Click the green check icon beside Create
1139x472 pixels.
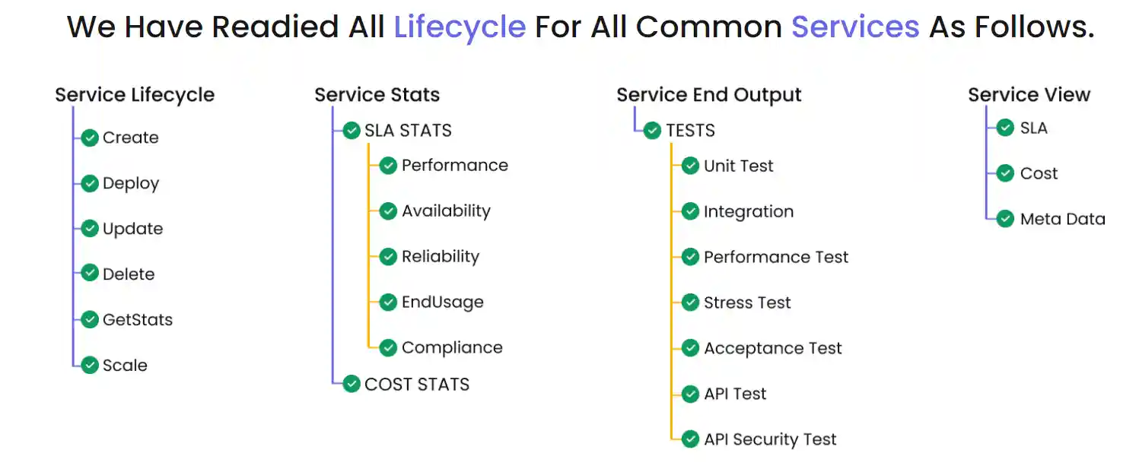coord(90,138)
